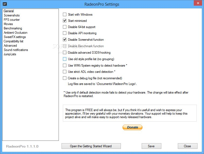Enable Use strict ADL video card detection
The width and height of the screenshot is (204, 154).
(x=65, y=72)
